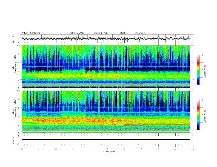Click time axis tick label "8"
Viewport: 217px width, 167px height.
(x=158, y=149)
